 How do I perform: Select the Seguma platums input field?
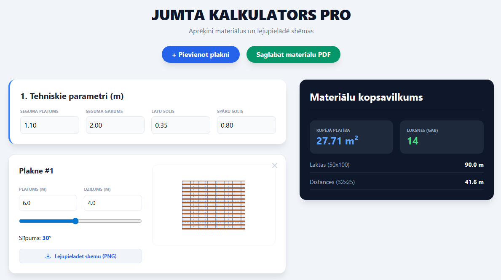[x=49, y=125]
